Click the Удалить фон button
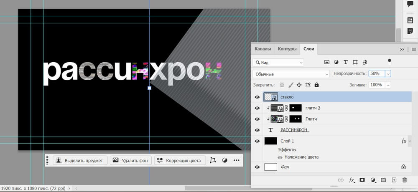This screenshot has height=192, width=418. point(130,160)
